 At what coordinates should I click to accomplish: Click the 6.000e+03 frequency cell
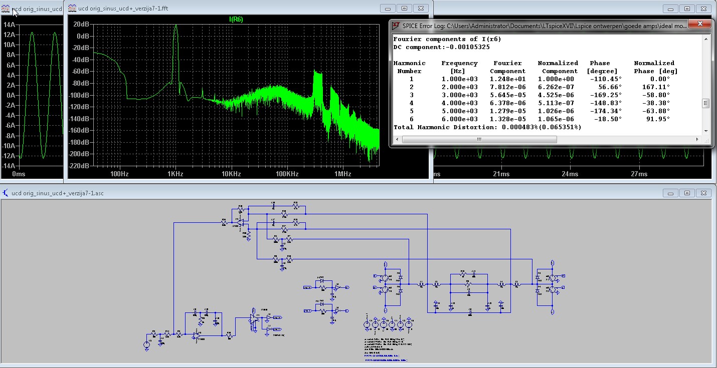459,119
